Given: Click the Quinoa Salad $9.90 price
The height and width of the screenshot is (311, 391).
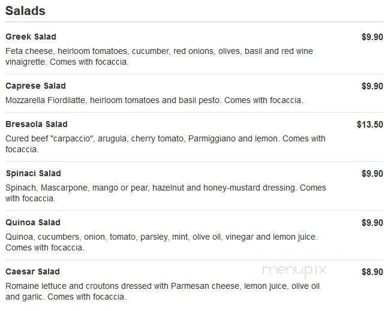Looking at the screenshot, I should (372, 223).
